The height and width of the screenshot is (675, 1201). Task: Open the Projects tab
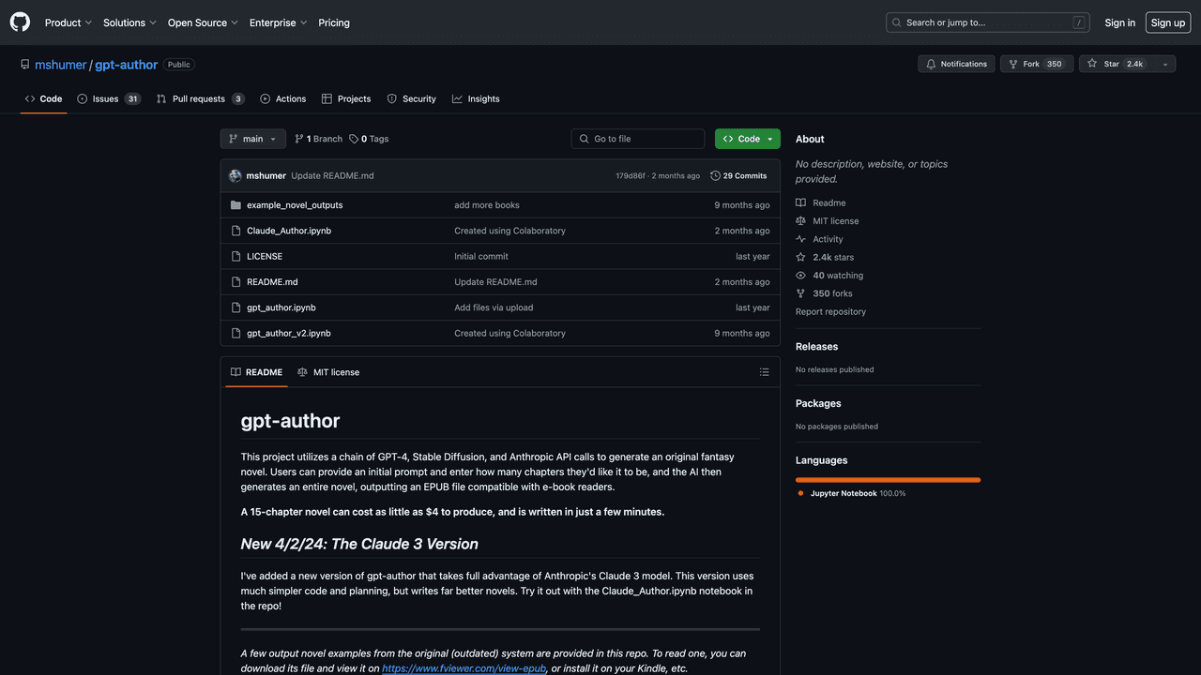pos(346,98)
